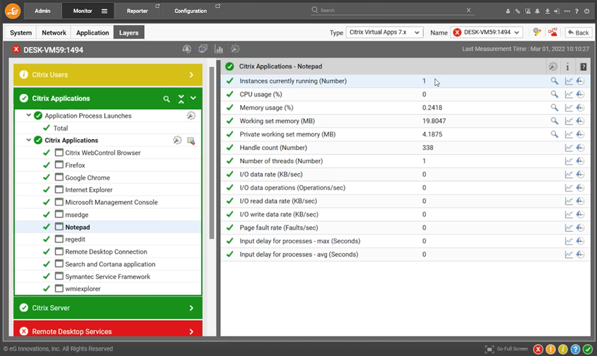The height and width of the screenshot is (356, 597).
Task: Collapse the Citrix Applications tree node
Action: tap(29, 140)
